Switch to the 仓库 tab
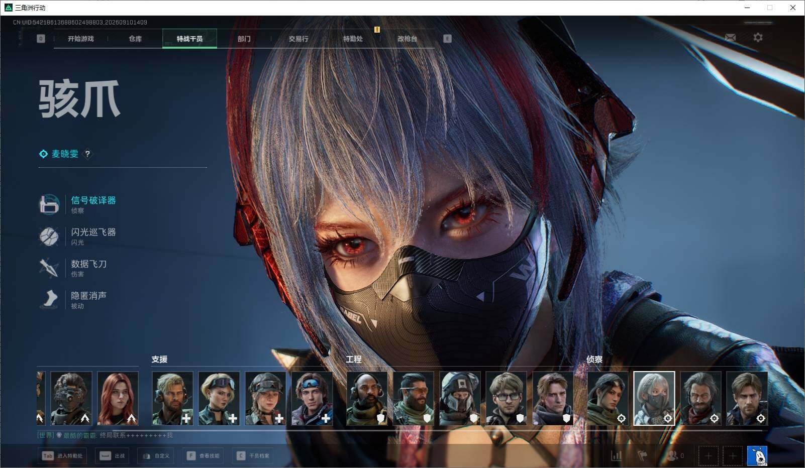 135,39
